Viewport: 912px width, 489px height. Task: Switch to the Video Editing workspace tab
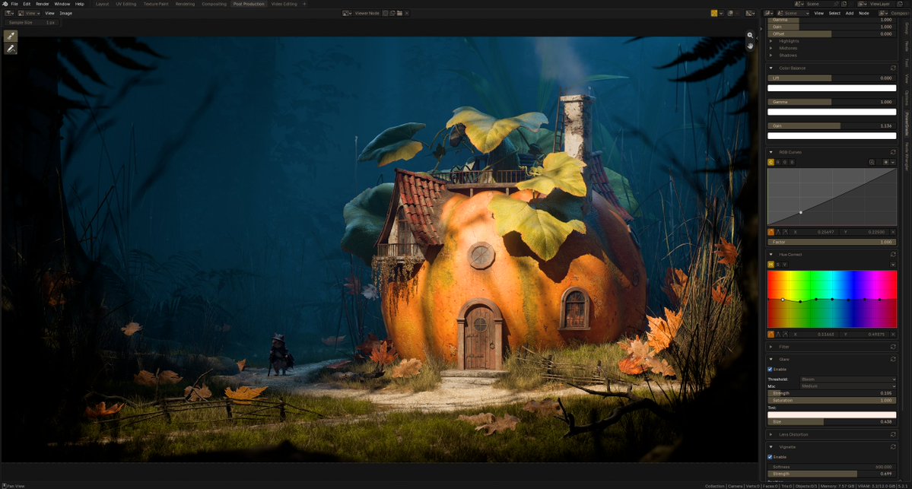284,4
